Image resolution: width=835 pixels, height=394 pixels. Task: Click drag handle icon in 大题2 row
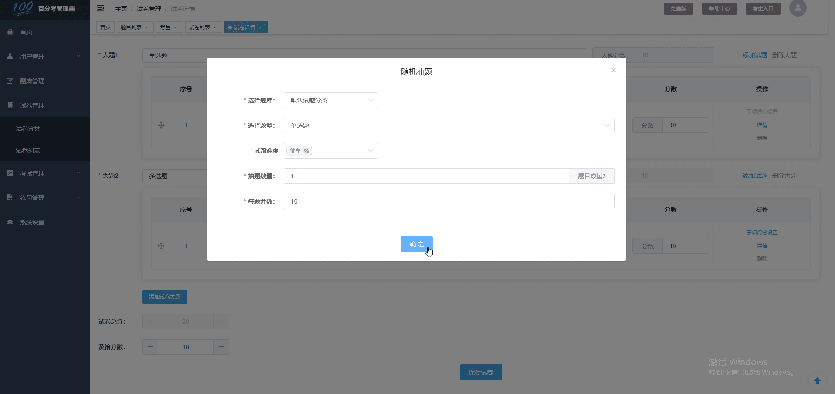161,246
